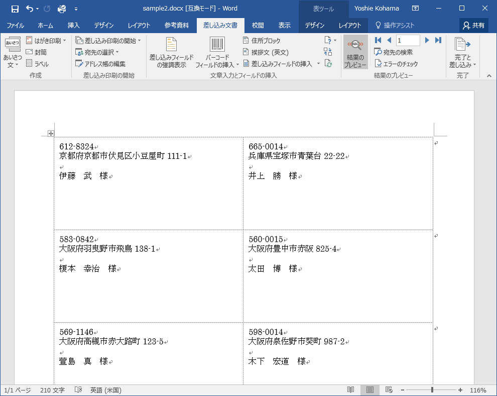
Task: Switch to the 参考資料 tab
Action: (177, 26)
